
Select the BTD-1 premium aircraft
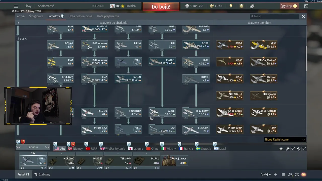coord(230,45)
